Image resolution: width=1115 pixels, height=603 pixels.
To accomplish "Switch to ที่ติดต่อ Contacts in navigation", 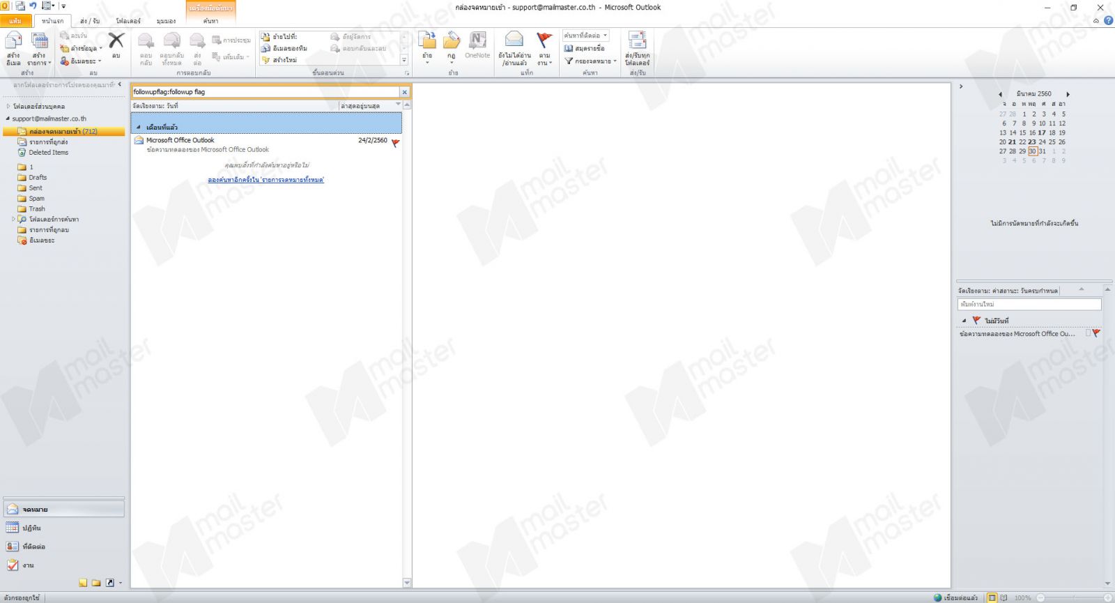I will point(63,547).
